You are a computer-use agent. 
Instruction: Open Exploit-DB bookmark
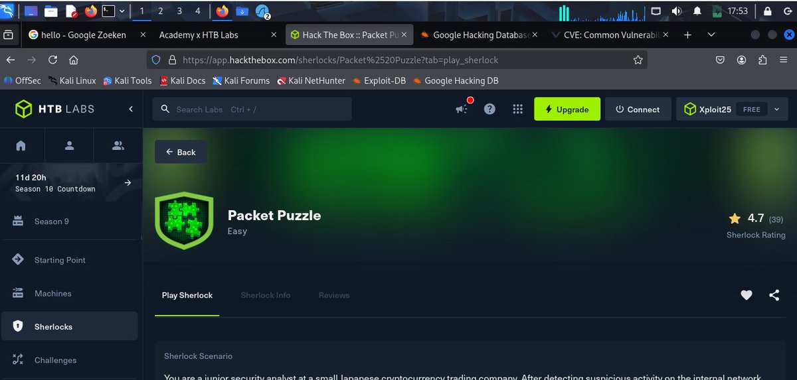tap(379, 81)
